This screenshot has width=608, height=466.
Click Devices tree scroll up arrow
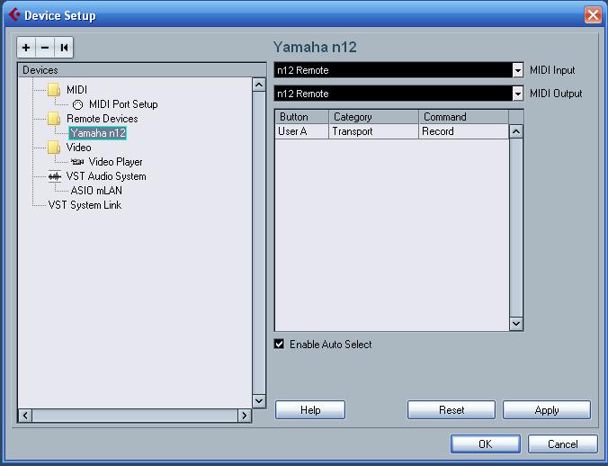tap(259, 85)
